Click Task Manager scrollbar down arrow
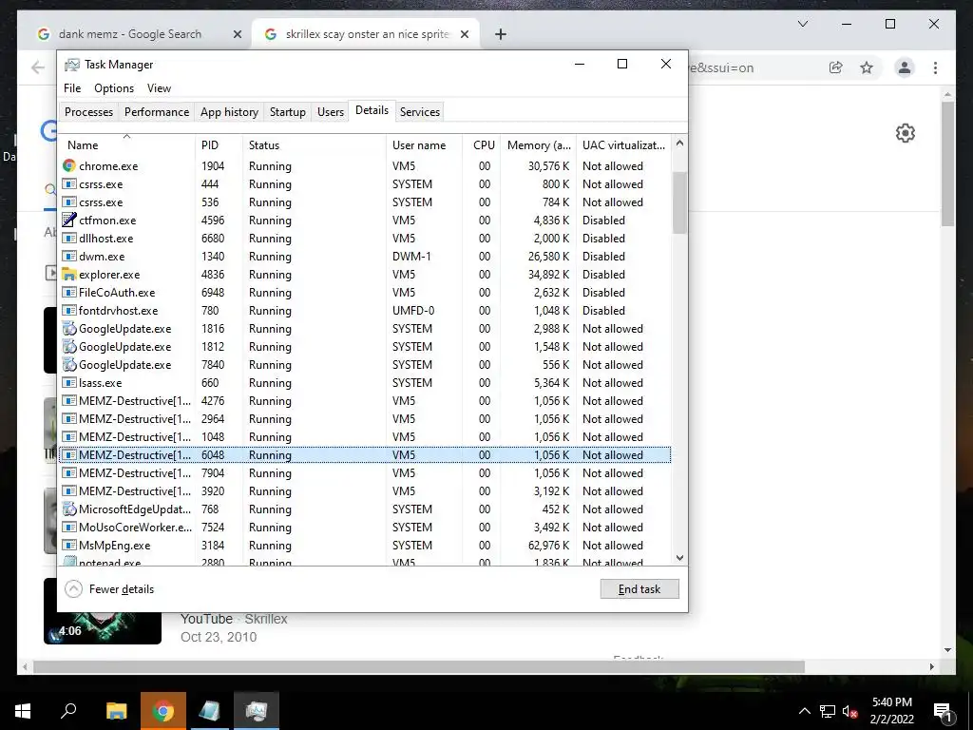The width and height of the screenshot is (973, 730). click(x=679, y=557)
